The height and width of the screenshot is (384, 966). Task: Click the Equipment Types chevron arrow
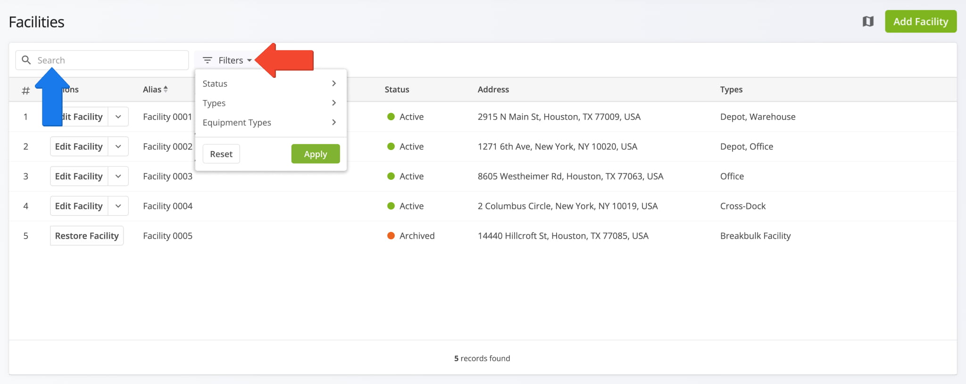pyautogui.click(x=334, y=122)
